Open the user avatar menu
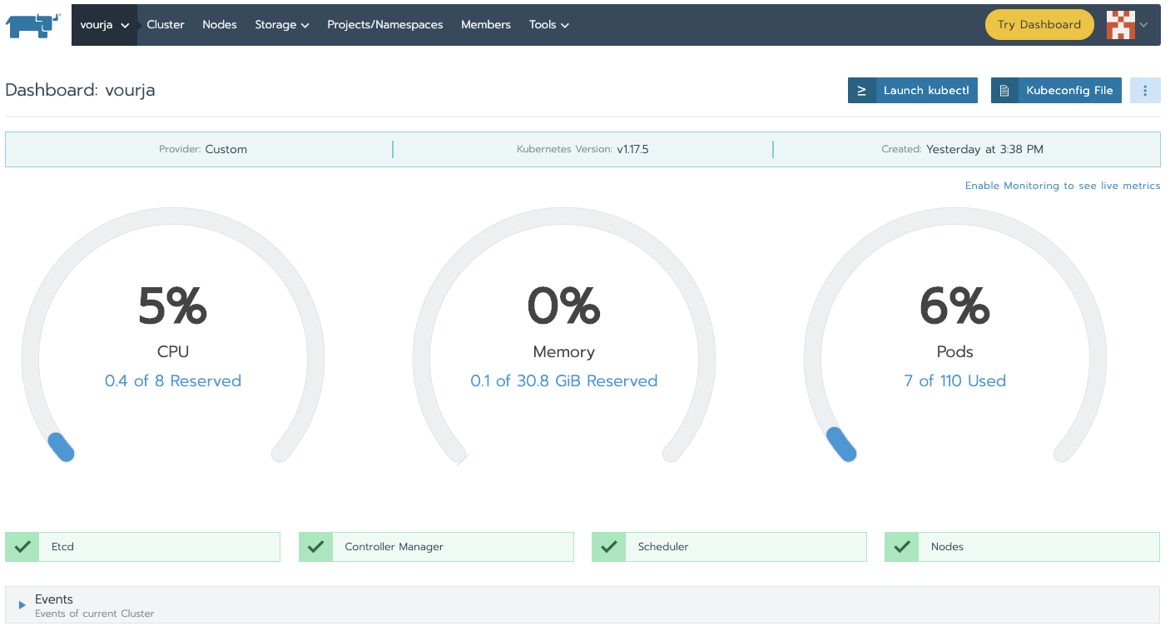The height and width of the screenshot is (631, 1175). point(1127,25)
